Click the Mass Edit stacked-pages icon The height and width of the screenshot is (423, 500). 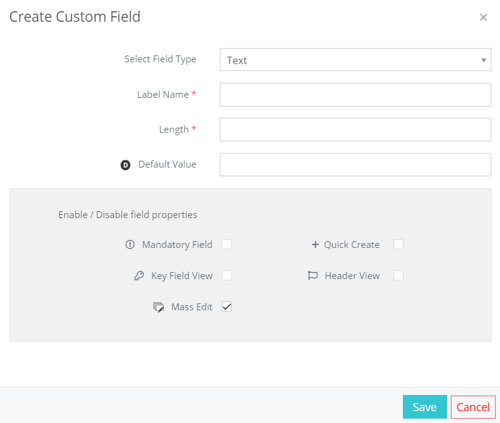point(159,307)
